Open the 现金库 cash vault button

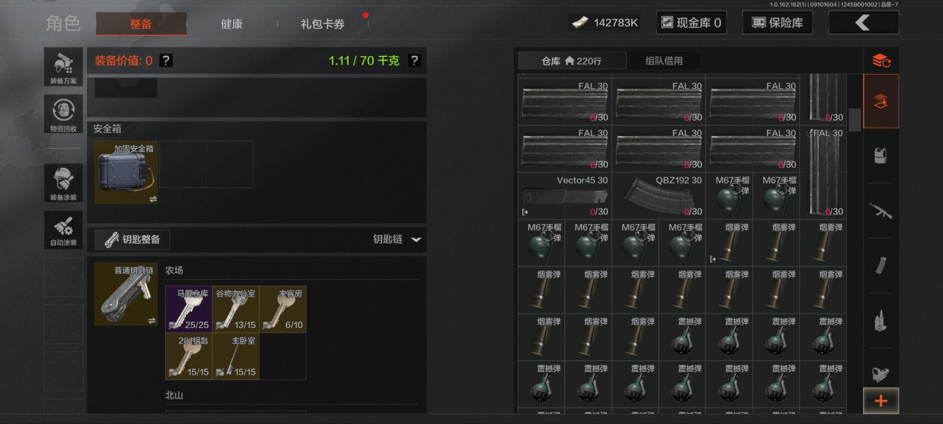691,23
